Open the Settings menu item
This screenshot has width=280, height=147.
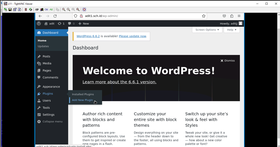coord(52,115)
